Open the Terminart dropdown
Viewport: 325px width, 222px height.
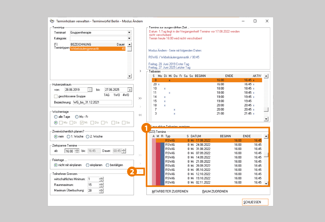click(x=129, y=33)
